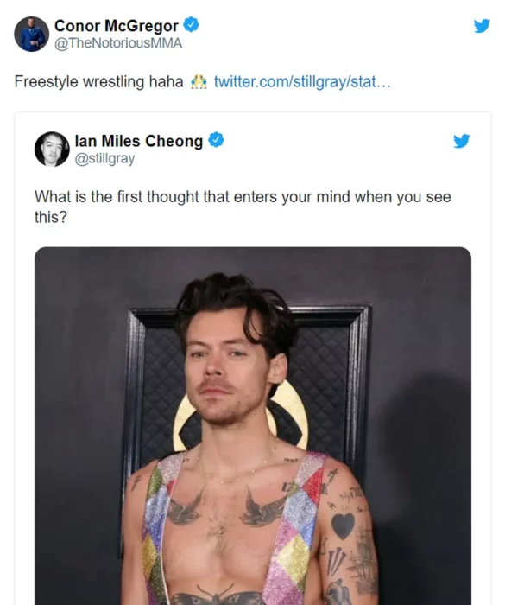Image resolution: width=505 pixels, height=605 pixels.
Task: Open the @stillgray handle
Action: [104, 158]
